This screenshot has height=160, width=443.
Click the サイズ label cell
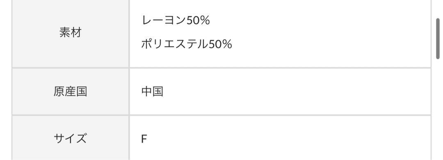(x=71, y=139)
